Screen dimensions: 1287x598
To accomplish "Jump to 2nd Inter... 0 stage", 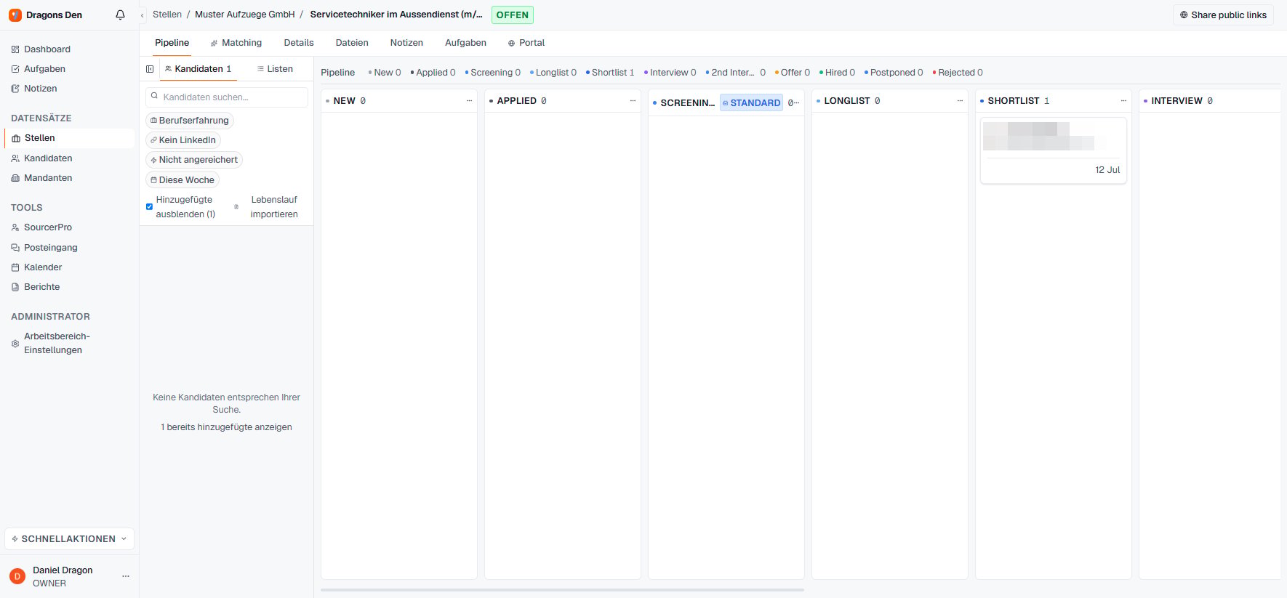I will point(735,73).
